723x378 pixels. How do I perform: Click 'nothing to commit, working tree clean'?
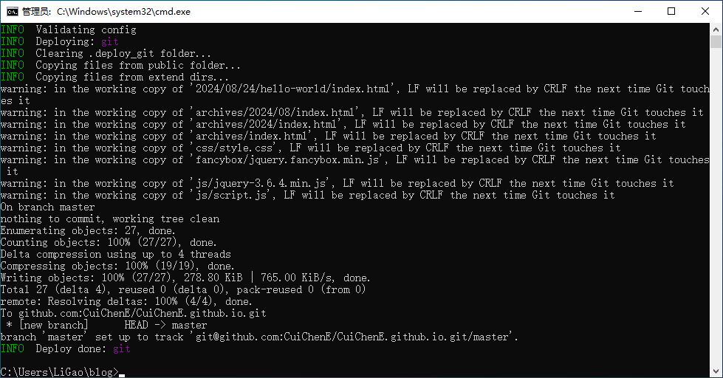click(x=110, y=219)
